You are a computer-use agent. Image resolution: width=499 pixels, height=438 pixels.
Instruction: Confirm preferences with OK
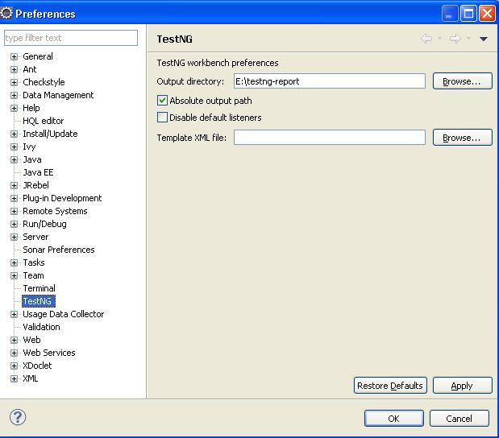[393, 419]
